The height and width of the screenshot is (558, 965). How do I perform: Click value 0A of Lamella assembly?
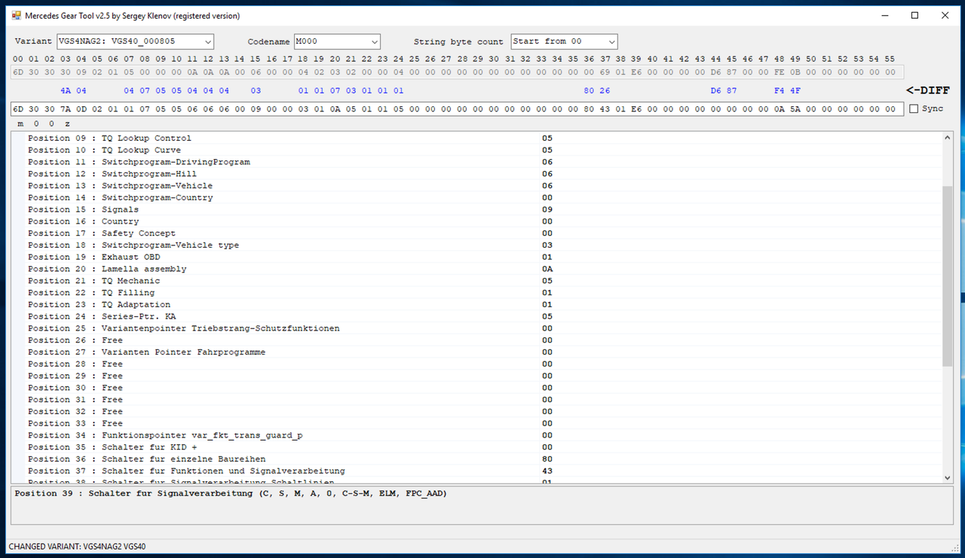547,270
